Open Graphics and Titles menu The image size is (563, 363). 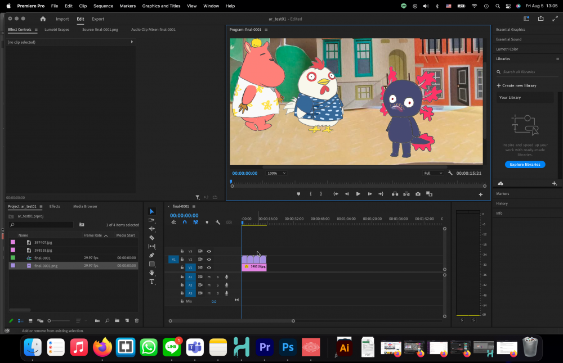pyautogui.click(x=161, y=6)
